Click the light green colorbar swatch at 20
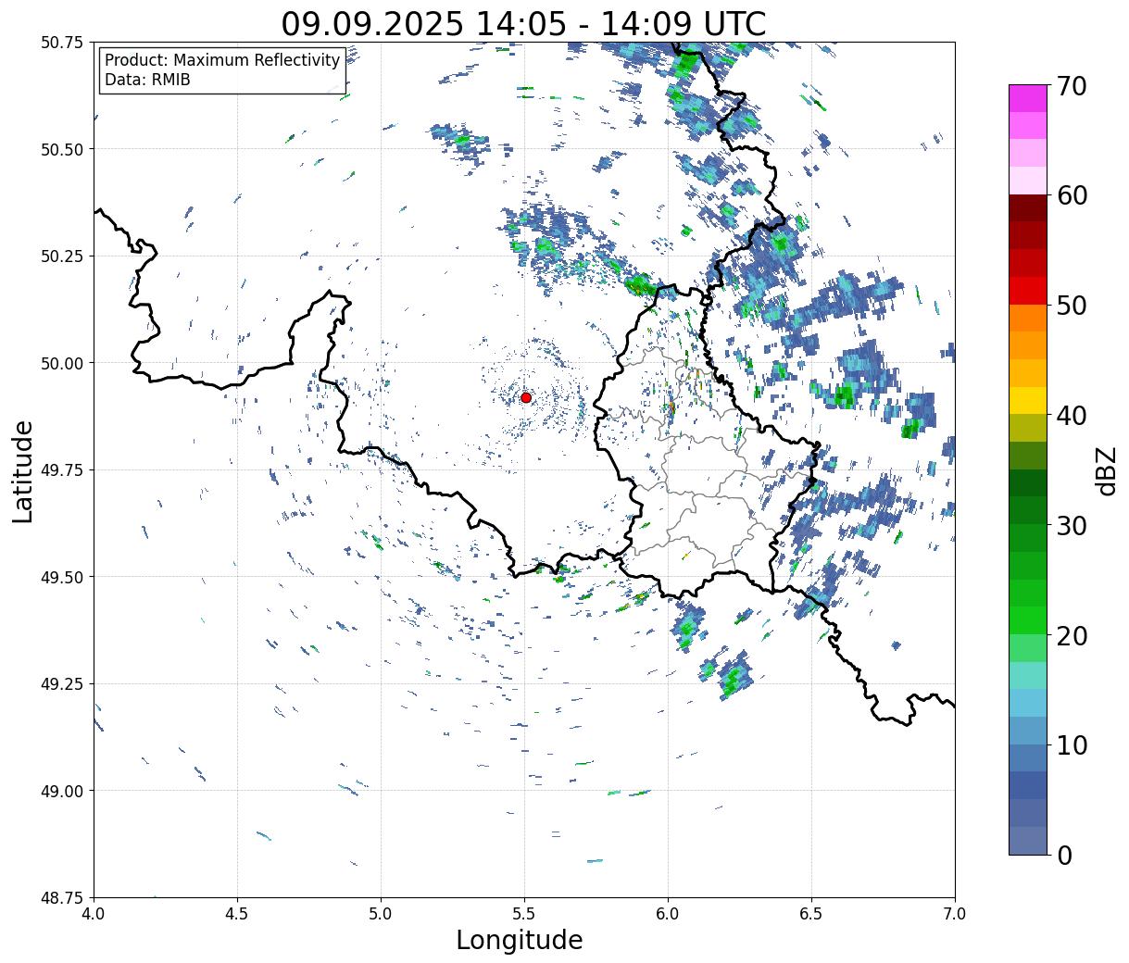Viewport: 1129px width, 963px height. click(x=1028, y=647)
